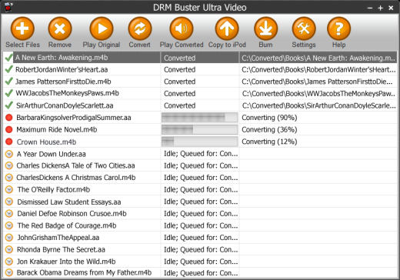400x280 pixels.
Task: Click green checkmark beside A New Earth: Awakening.m4b
Action: point(9,58)
